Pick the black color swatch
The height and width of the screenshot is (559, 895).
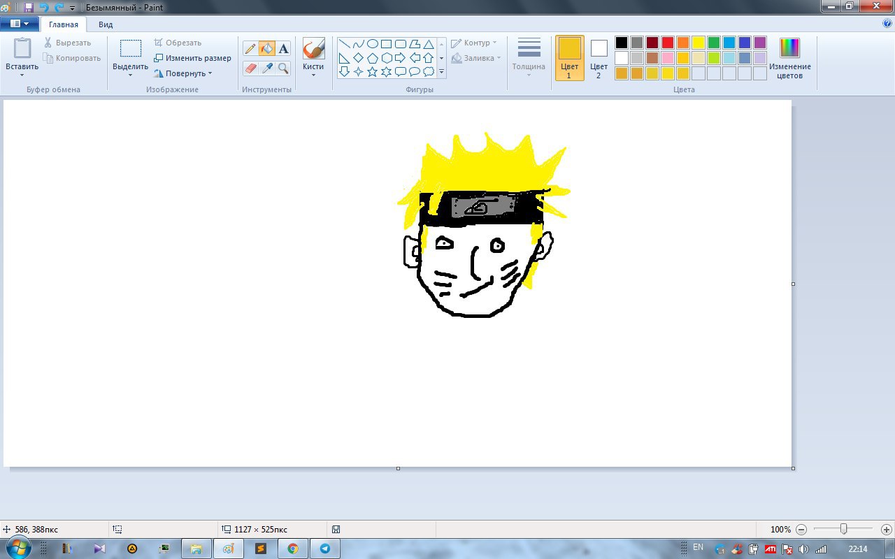(x=622, y=43)
